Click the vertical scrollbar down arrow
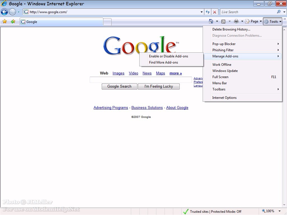 tap(284, 205)
